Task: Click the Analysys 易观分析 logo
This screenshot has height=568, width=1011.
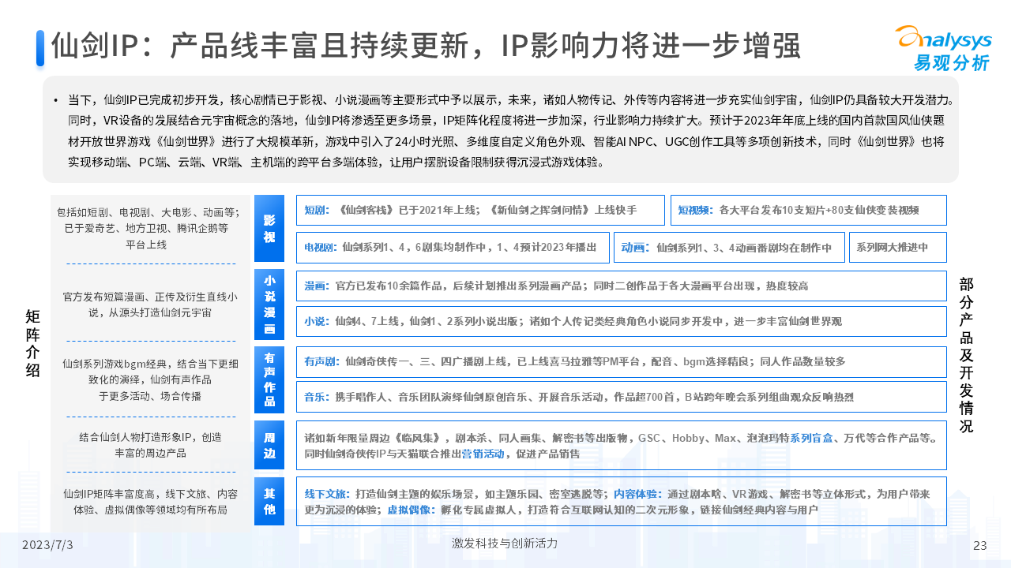Action: pos(942,48)
